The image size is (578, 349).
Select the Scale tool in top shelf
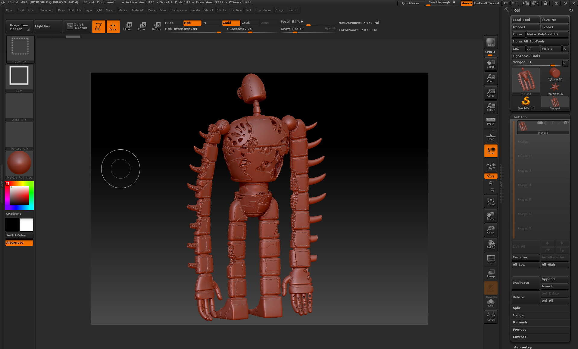coord(142,26)
